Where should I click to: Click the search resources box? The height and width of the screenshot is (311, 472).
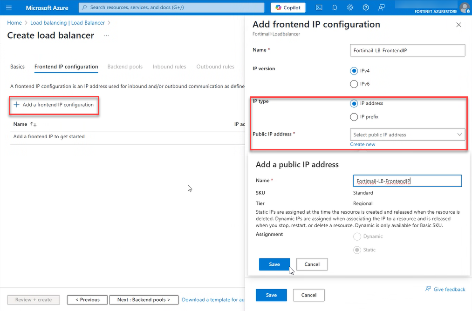171,7
